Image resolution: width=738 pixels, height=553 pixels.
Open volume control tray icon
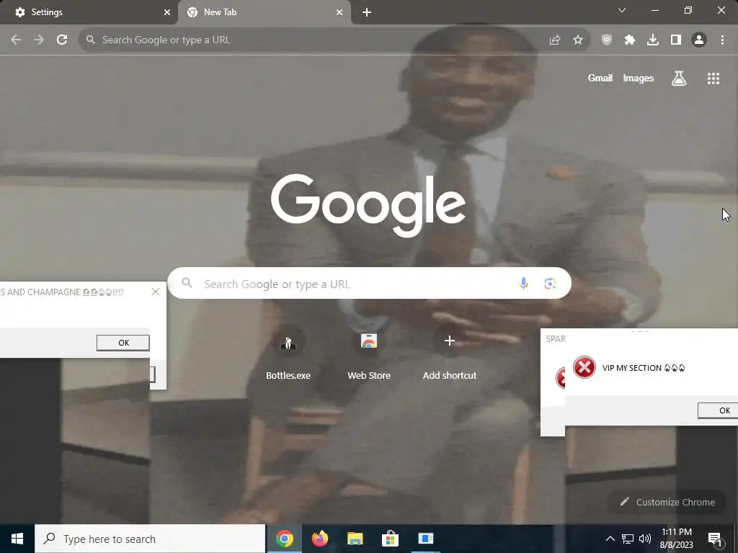[x=645, y=539]
